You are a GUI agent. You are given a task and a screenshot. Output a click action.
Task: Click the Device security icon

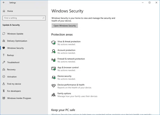pos(53,77)
